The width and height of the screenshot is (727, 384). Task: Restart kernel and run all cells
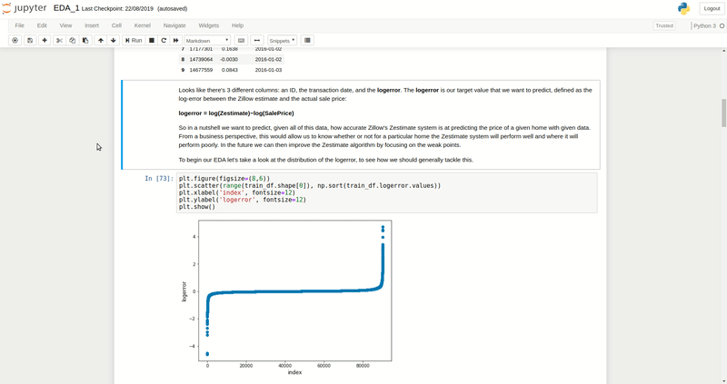point(175,40)
